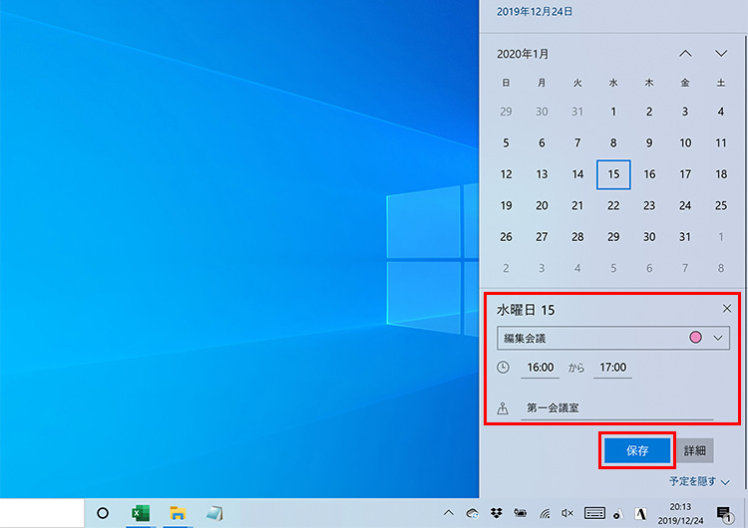Screen dimensions: 748x528
Task: Click the Dropbox tray icon
Action: pos(497,513)
